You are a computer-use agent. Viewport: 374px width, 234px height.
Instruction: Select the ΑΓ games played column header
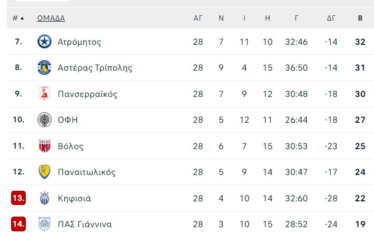pos(198,18)
